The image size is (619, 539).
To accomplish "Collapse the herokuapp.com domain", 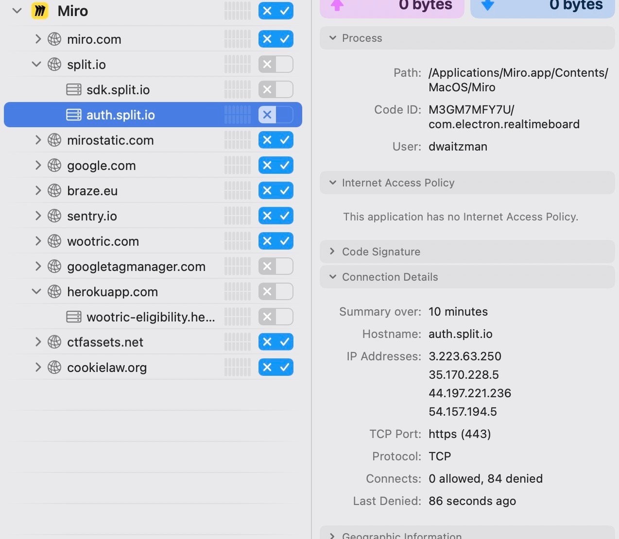I will (36, 291).
